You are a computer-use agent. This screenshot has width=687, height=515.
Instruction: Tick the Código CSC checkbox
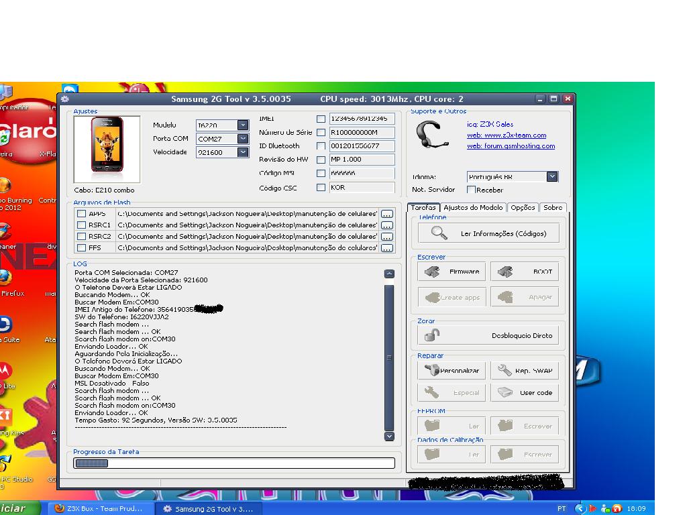click(321, 188)
